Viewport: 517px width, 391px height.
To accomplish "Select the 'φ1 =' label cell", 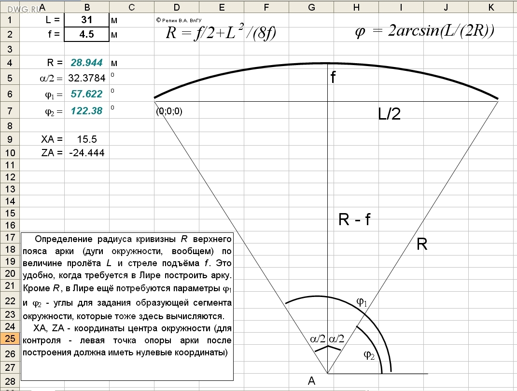I will click(42, 94).
